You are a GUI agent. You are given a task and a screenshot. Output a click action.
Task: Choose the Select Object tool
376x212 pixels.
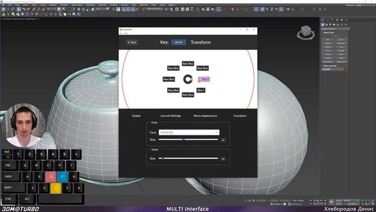[x=59, y=9]
